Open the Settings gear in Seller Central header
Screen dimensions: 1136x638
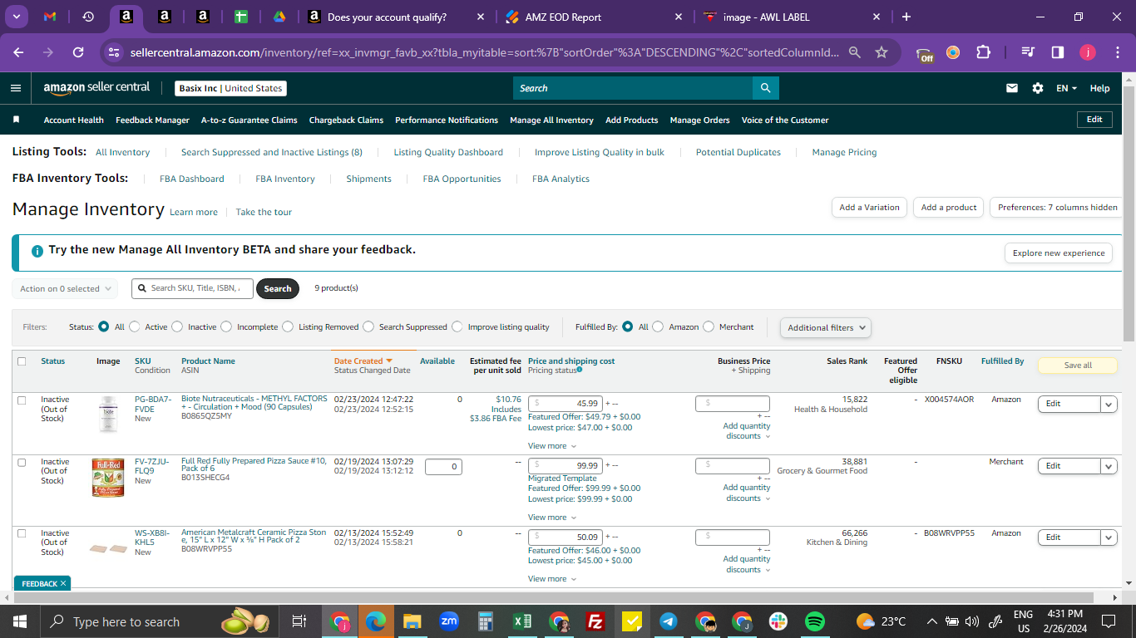click(1037, 88)
